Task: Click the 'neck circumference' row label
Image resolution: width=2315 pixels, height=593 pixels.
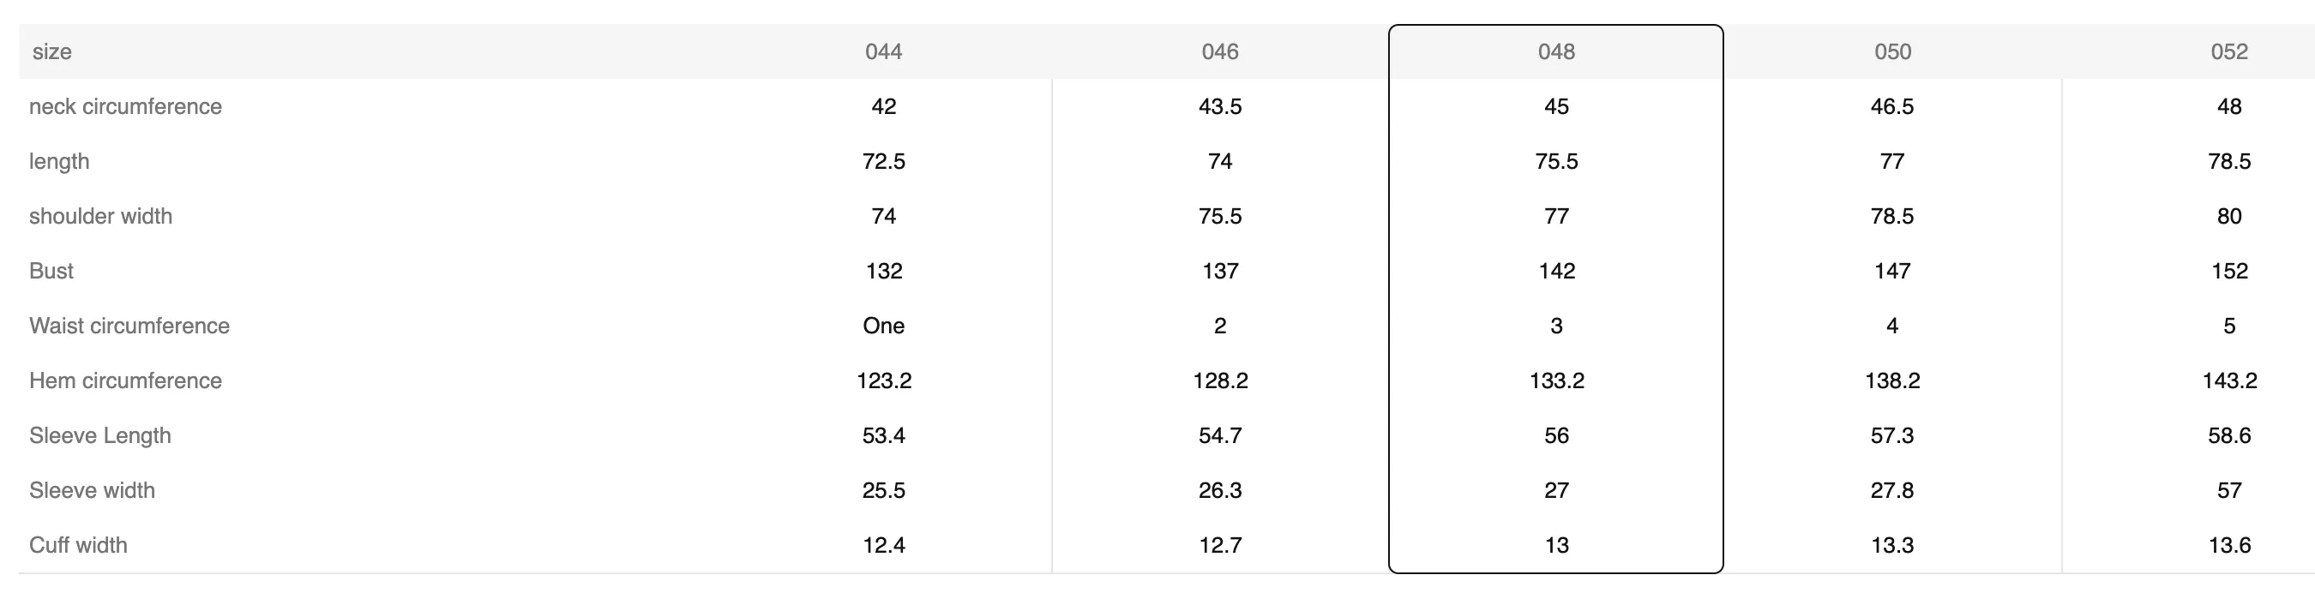Action: pyautogui.click(x=125, y=106)
